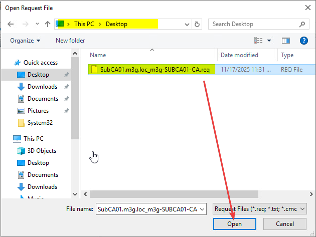Open the Organize dropdown menu
The width and height of the screenshot is (316, 237).
(25, 41)
